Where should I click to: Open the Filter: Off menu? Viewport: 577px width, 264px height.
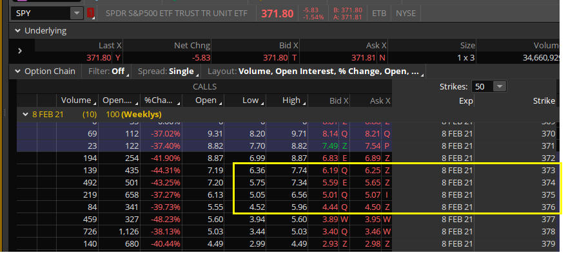click(x=108, y=71)
